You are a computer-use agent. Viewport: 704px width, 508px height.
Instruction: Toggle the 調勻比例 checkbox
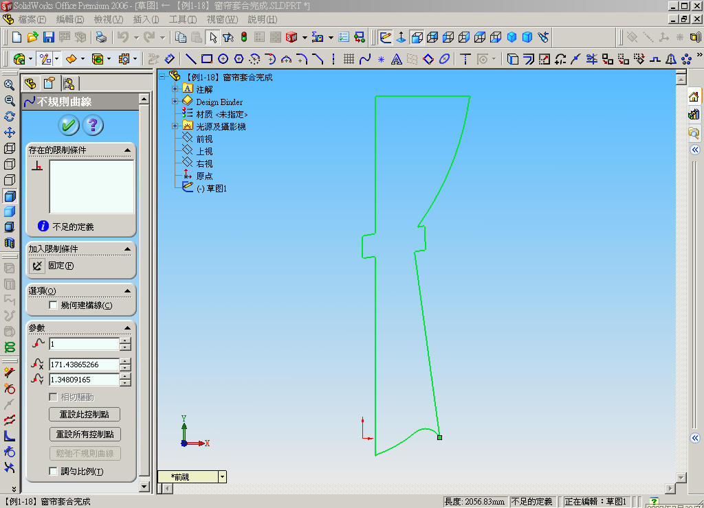(53, 471)
